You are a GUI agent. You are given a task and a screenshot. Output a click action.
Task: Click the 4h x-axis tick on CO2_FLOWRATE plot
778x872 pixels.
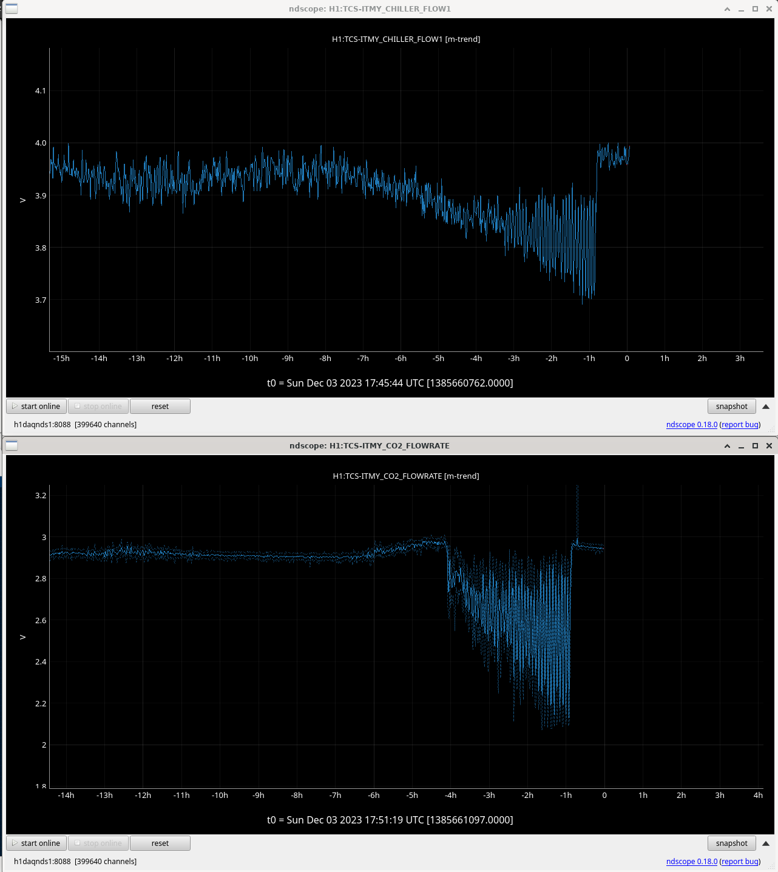(758, 796)
